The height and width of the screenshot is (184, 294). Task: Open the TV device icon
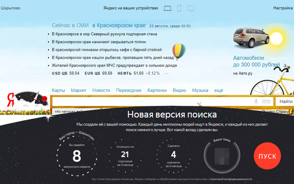[x=191, y=8]
